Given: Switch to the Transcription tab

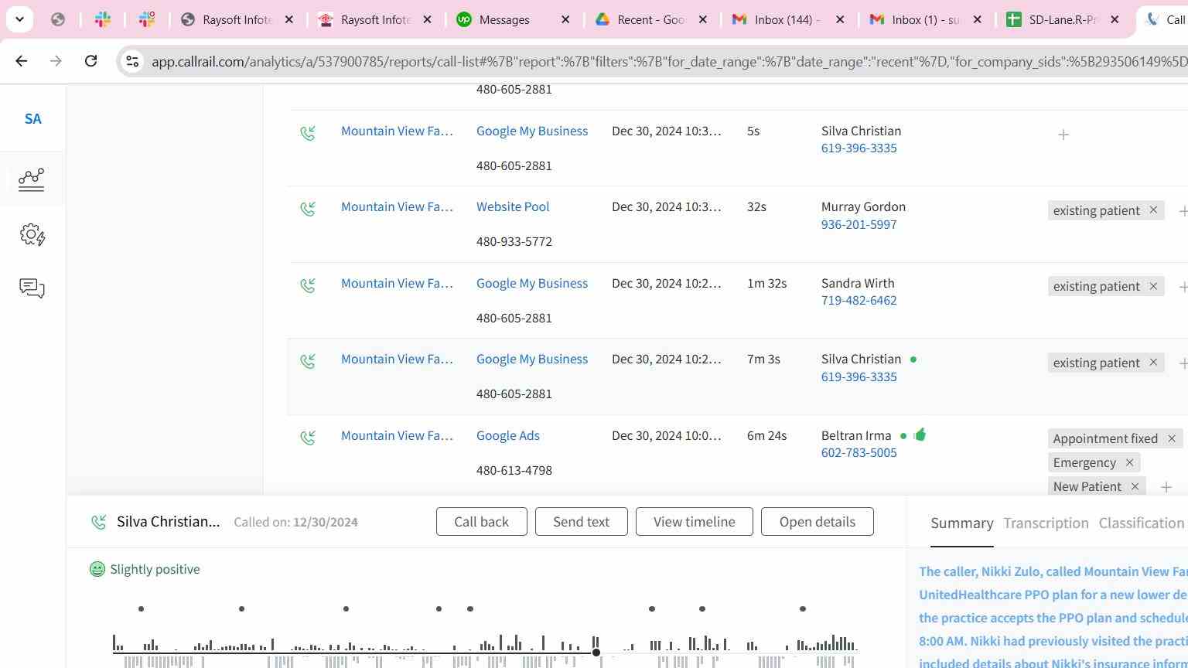Looking at the screenshot, I should [1046, 523].
